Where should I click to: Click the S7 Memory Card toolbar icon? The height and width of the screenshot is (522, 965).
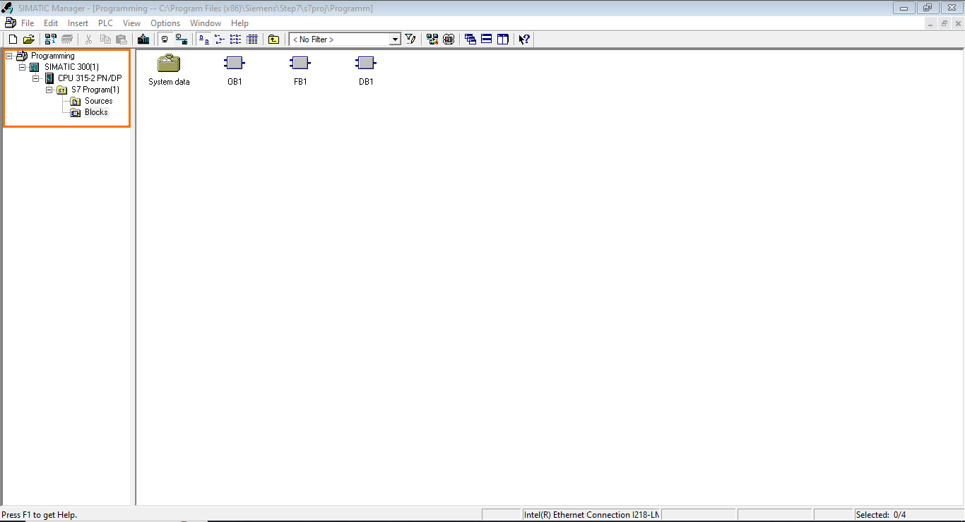coord(67,40)
